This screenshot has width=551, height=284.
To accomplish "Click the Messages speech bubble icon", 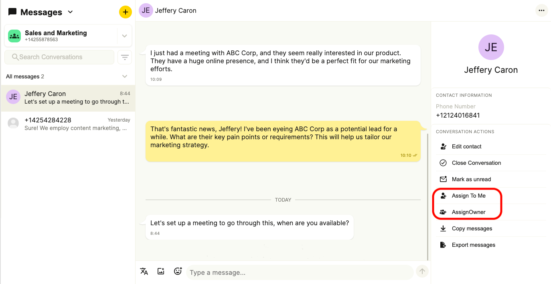I will click(12, 12).
